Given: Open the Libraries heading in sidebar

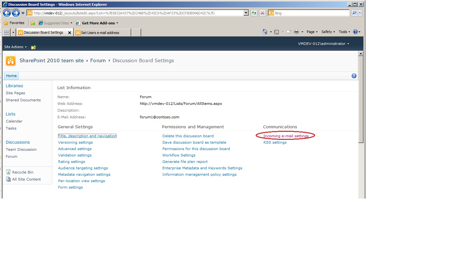Looking at the screenshot, I should pyautogui.click(x=14, y=86).
